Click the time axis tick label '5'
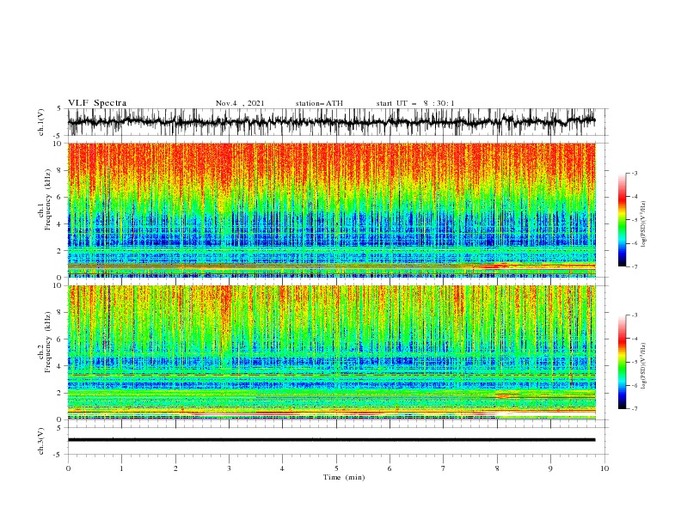681x526 pixels. tap(336, 468)
